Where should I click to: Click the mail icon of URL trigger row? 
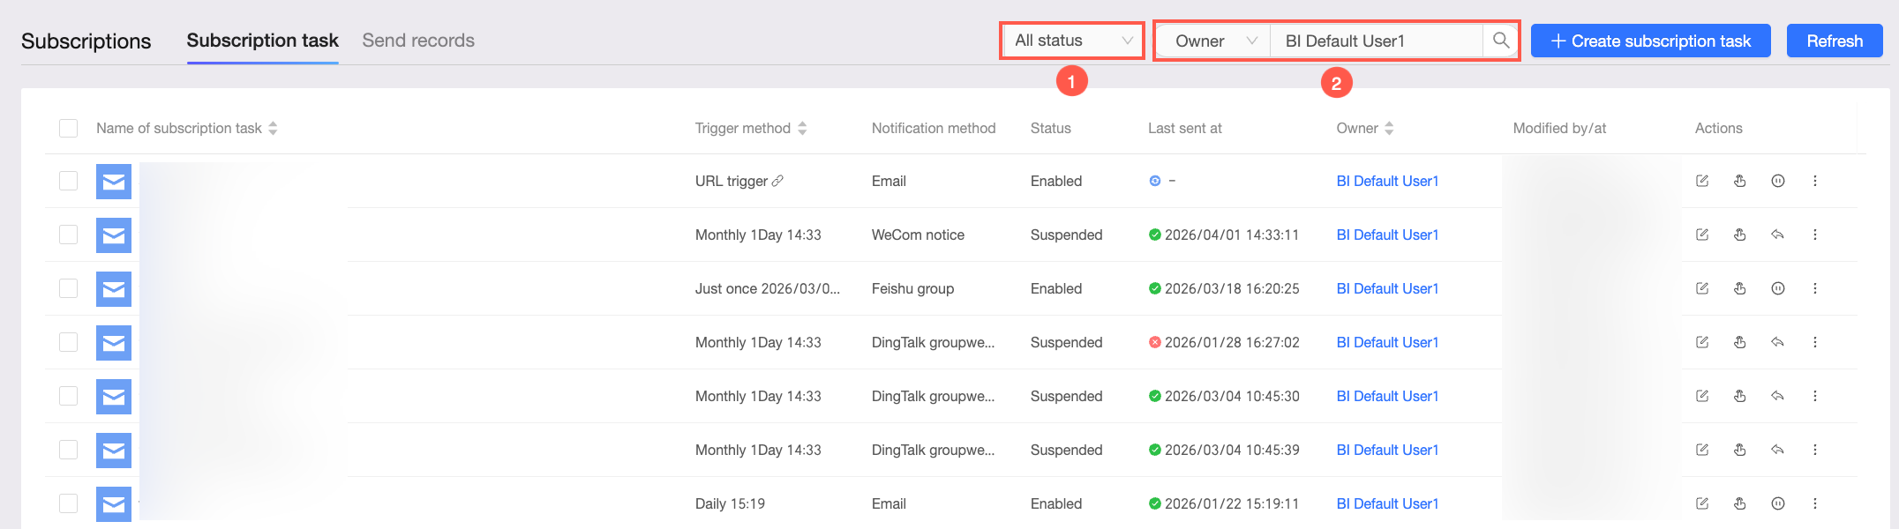coord(114,182)
